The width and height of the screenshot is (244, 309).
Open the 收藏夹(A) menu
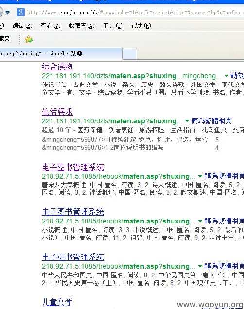pos(82,26)
